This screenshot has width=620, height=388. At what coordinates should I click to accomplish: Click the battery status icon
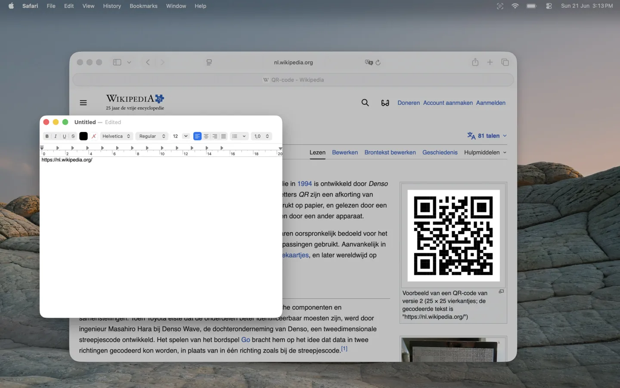[532, 6]
